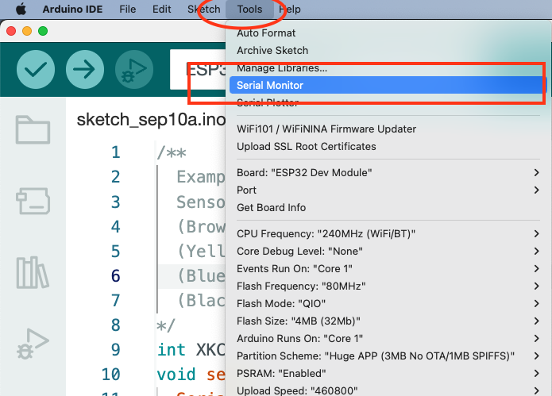552x396 pixels.
Task: Click the "/**" comment opener on line 1
Action: 172,153
